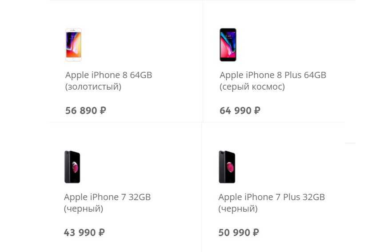Click (черный) label under iPhone 7 Plus
384x252 pixels.
pos(238,209)
